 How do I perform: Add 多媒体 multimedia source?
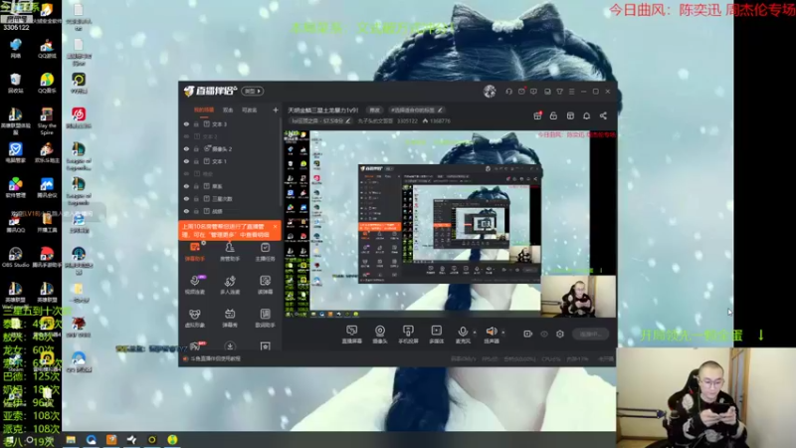click(436, 335)
